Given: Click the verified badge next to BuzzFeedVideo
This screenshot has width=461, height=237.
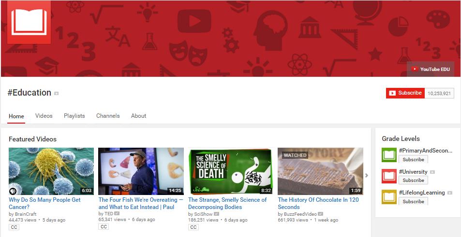Looking at the screenshot, I should coord(320,214).
